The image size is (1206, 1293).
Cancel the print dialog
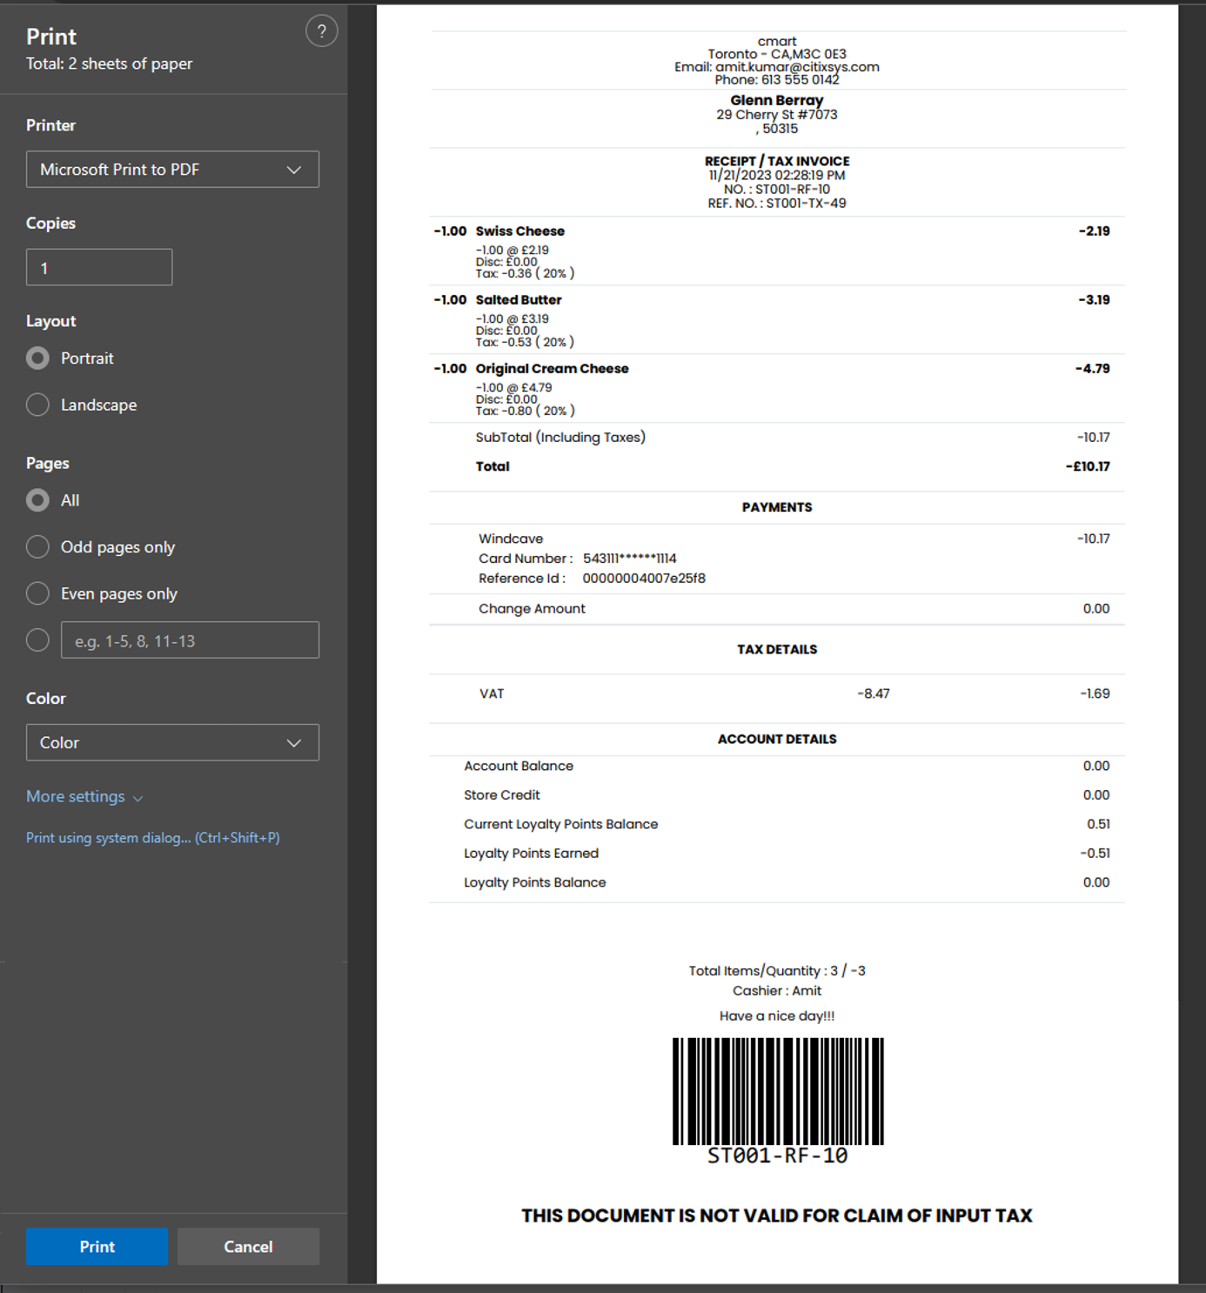tap(248, 1247)
